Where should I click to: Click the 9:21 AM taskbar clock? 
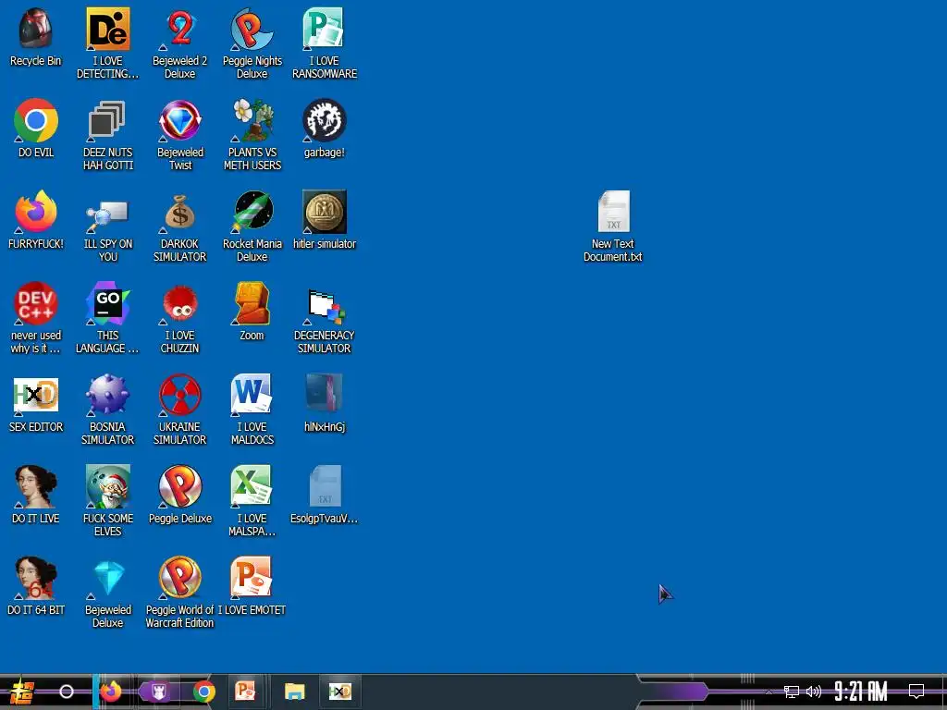(x=860, y=692)
